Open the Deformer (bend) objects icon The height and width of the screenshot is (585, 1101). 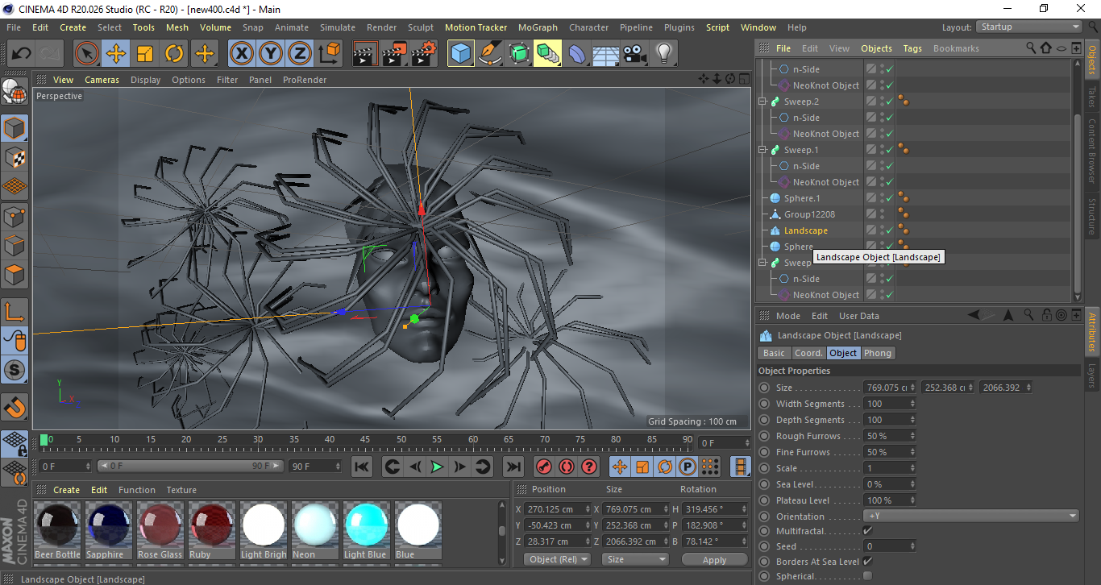pos(577,54)
